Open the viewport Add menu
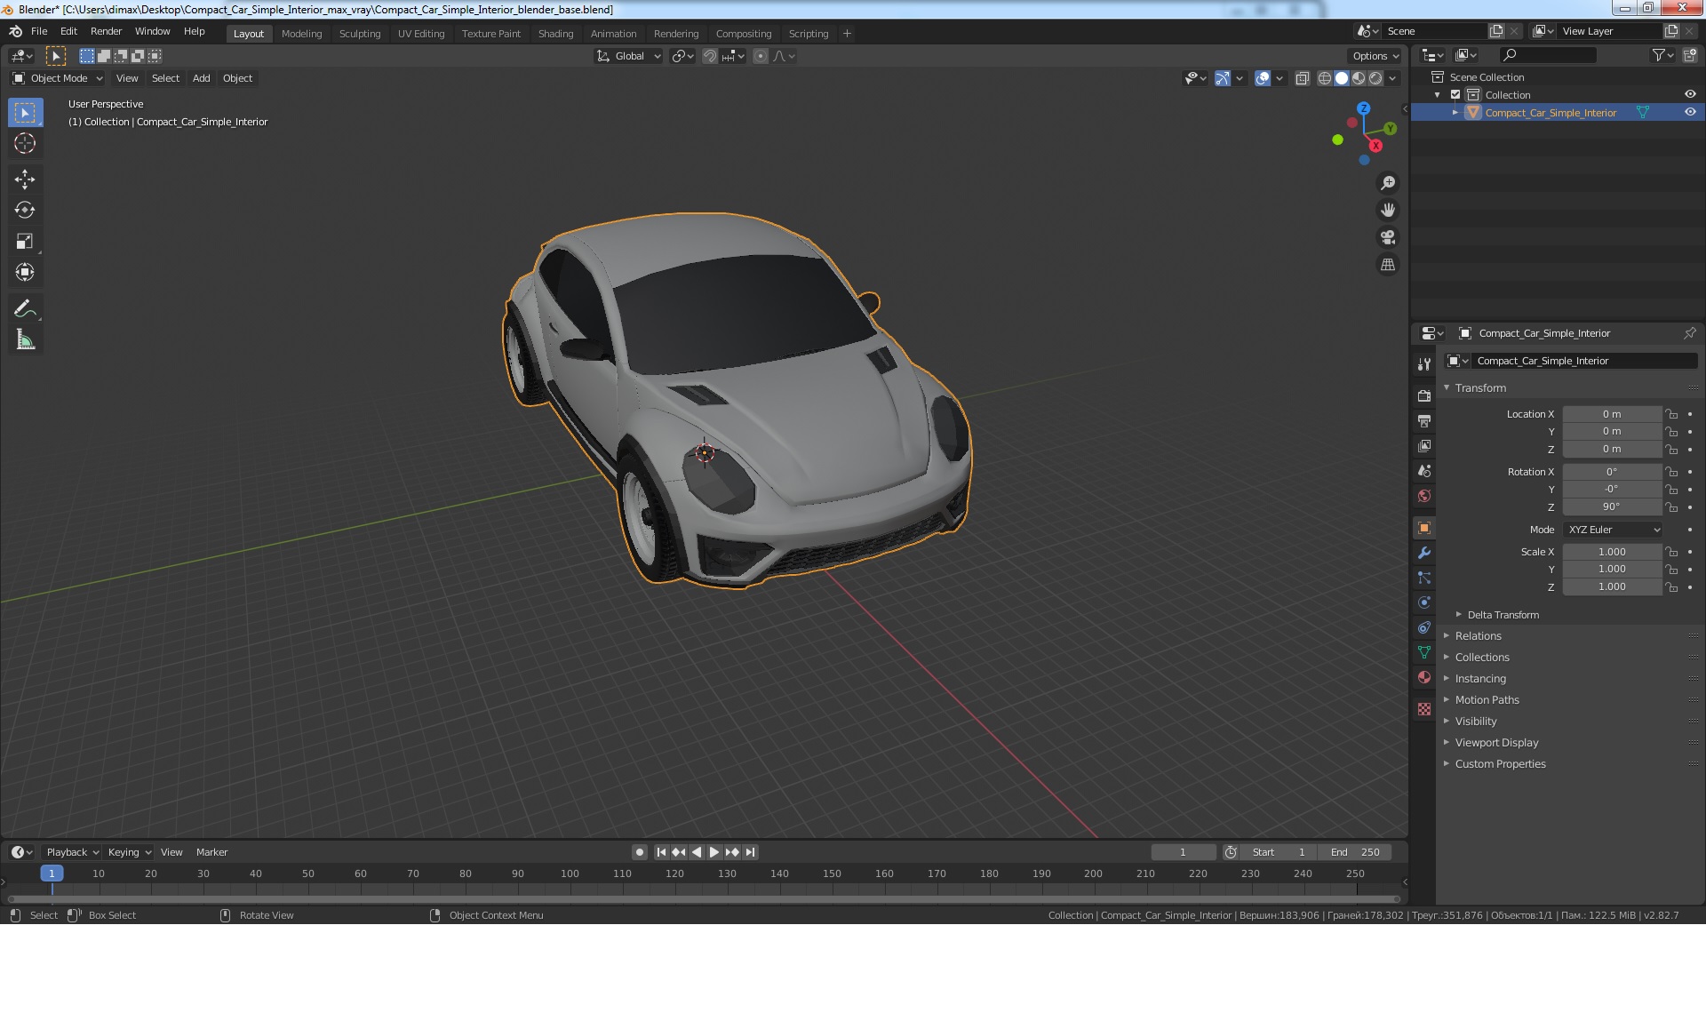This screenshot has width=1706, height=1029. point(202,78)
